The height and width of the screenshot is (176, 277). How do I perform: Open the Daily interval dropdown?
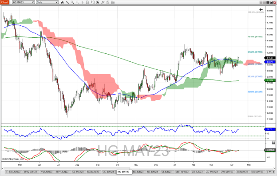tap(47, 2)
